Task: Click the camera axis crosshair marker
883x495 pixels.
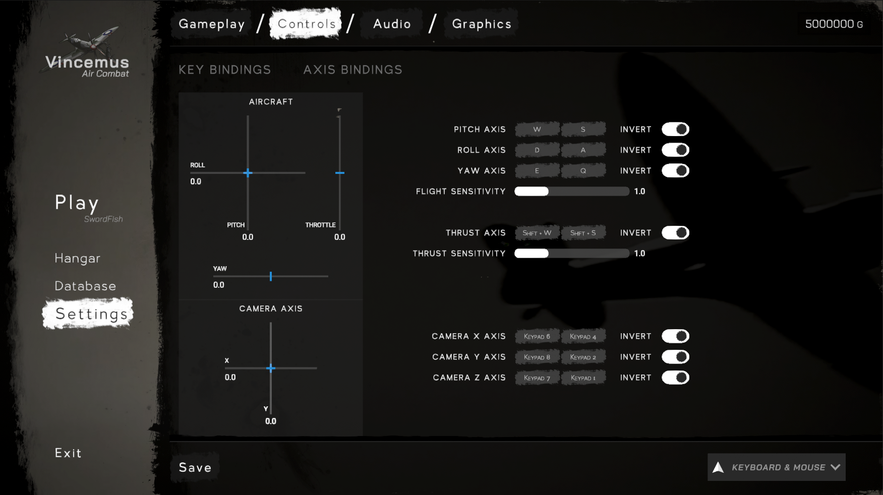Action: (271, 368)
